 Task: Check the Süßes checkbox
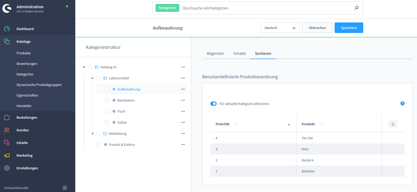point(107,122)
